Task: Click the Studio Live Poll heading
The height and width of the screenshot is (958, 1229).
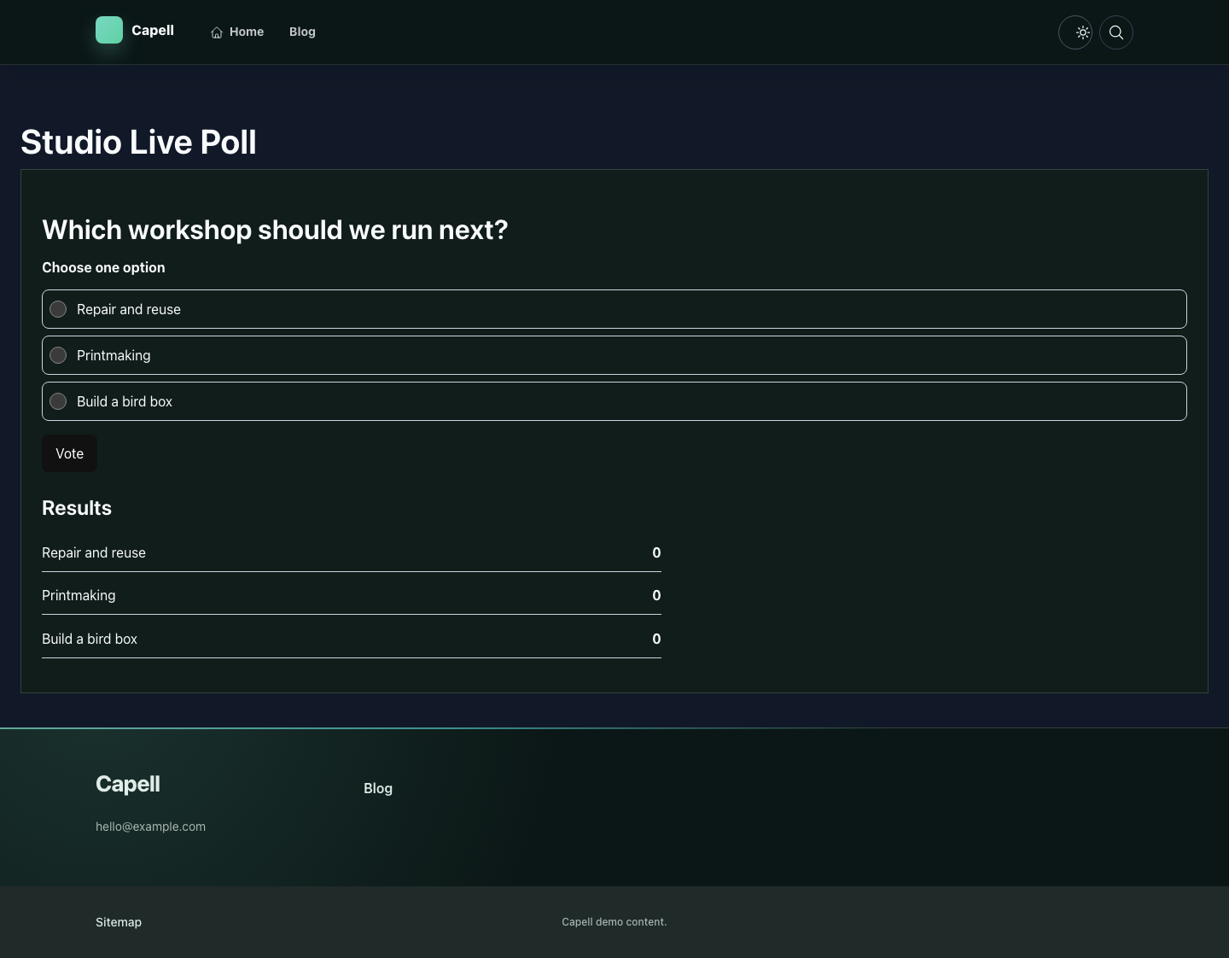Action: pos(138,142)
